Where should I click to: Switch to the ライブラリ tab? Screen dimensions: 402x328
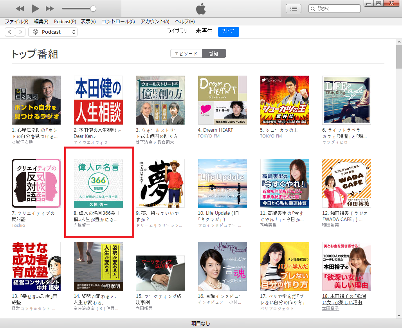tap(177, 31)
